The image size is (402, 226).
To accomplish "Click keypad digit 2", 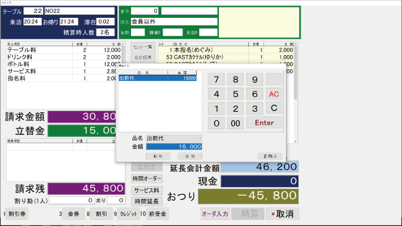I will [x=236, y=109].
